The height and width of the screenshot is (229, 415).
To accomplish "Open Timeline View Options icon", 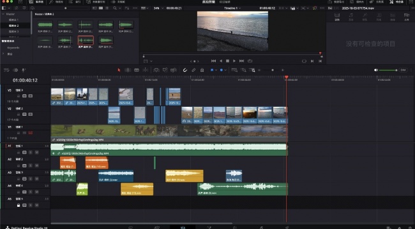I will click(x=6, y=70).
